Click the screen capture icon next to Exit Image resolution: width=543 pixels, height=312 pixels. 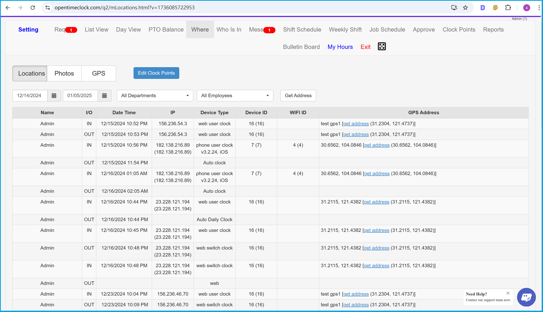pos(382,47)
